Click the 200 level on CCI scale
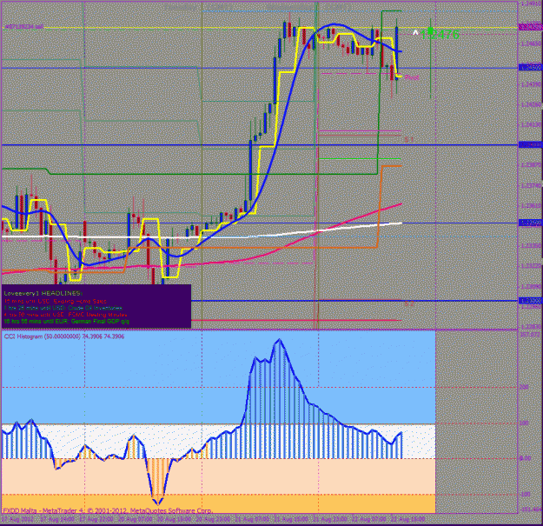This screenshot has width=543, height=526. 524,387
